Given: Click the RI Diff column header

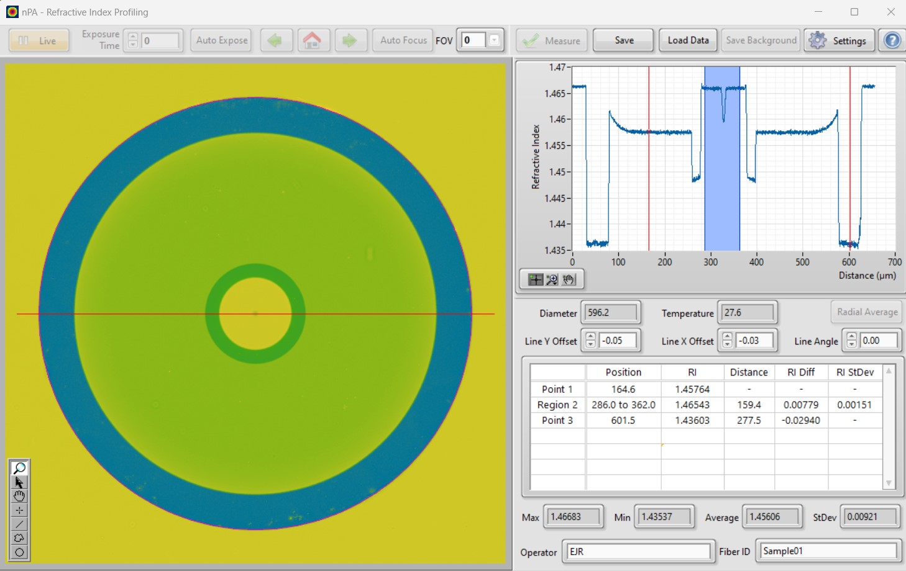Looking at the screenshot, I should 801,372.
